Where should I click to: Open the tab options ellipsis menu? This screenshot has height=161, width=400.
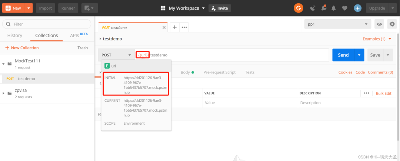(x=184, y=27)
